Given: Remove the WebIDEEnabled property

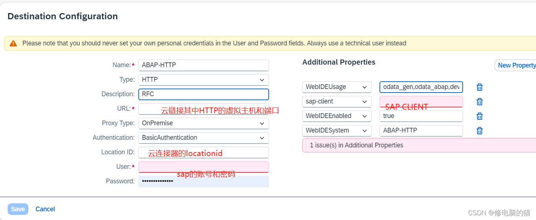Looking at the screenshot, I should pos(479,116).
